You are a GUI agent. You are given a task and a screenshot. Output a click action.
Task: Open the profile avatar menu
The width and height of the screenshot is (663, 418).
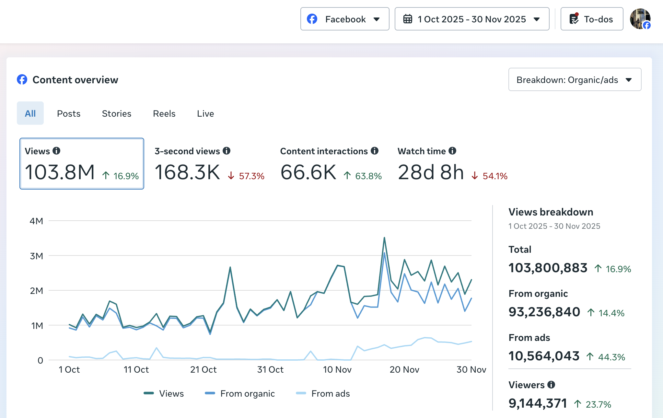(x=640, y=19)
